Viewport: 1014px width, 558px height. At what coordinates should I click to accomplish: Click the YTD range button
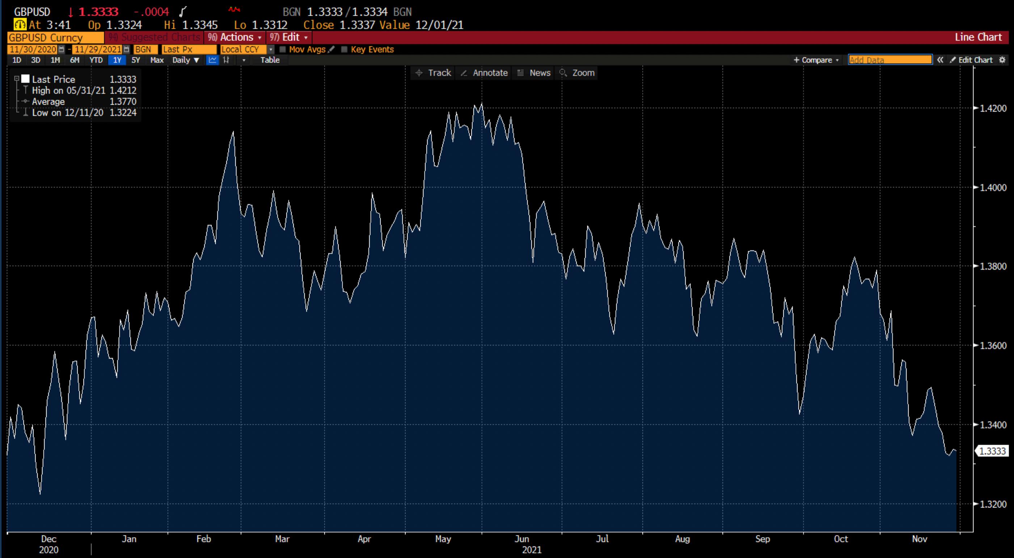point(95,60)
